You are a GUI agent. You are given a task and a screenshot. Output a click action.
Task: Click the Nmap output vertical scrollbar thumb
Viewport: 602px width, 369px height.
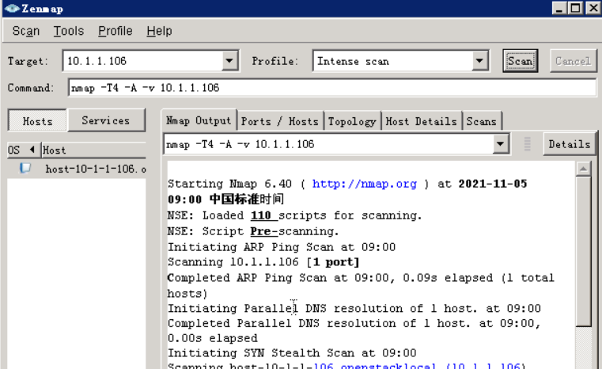(583, 251)
